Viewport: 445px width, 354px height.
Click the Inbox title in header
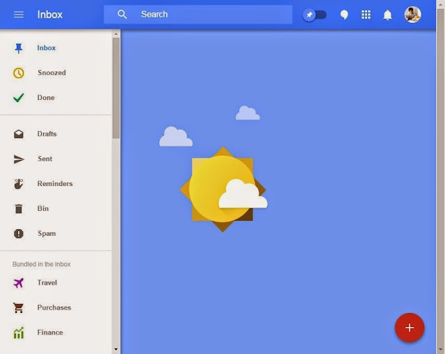pos(50,15)
